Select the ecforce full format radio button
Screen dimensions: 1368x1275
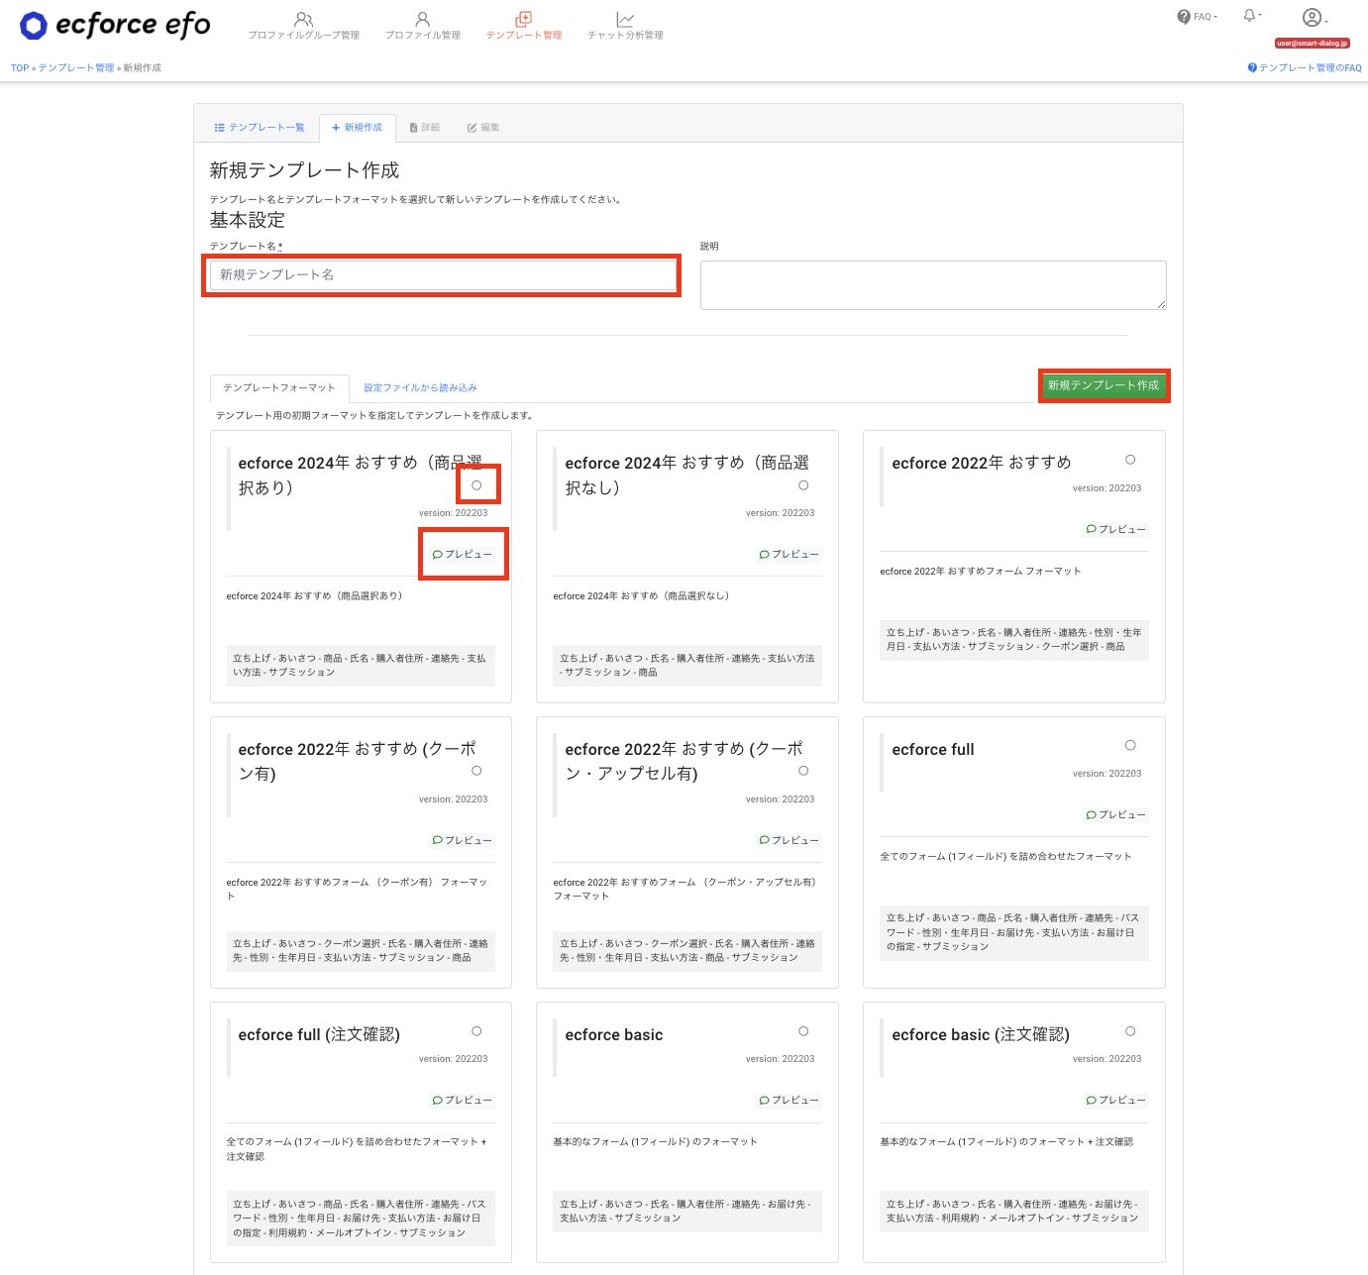click(1129, 745)
